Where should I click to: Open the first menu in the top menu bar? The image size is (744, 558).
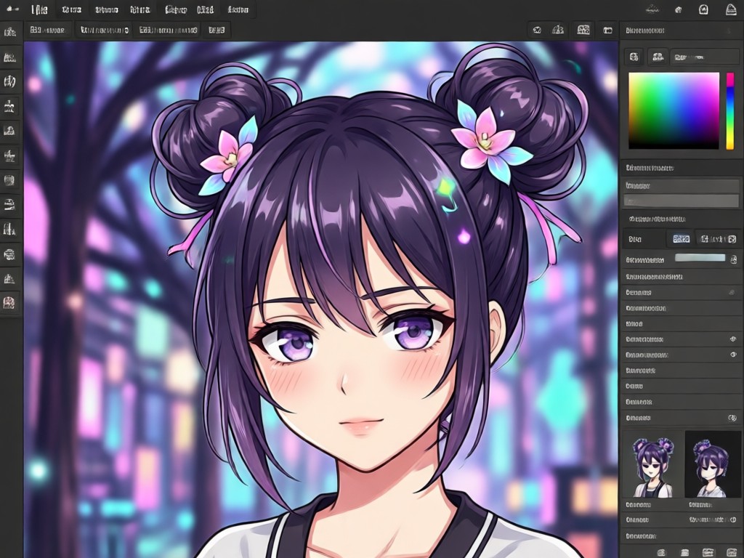(x=39, y=9)
